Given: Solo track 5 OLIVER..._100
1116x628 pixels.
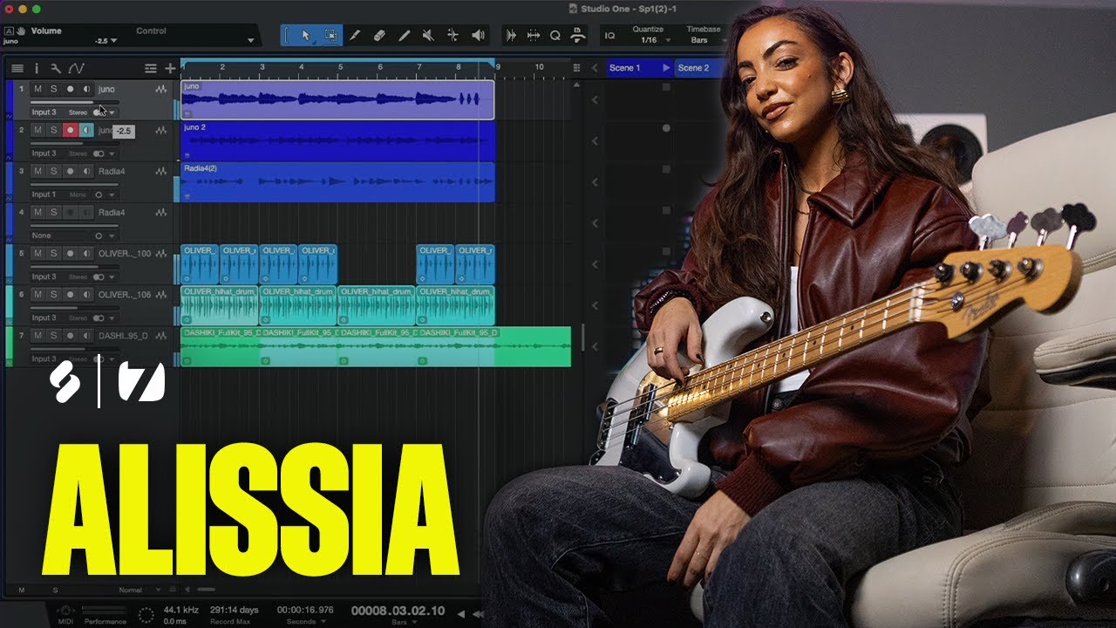Looking at the screenshot, I should pos(53,253).
